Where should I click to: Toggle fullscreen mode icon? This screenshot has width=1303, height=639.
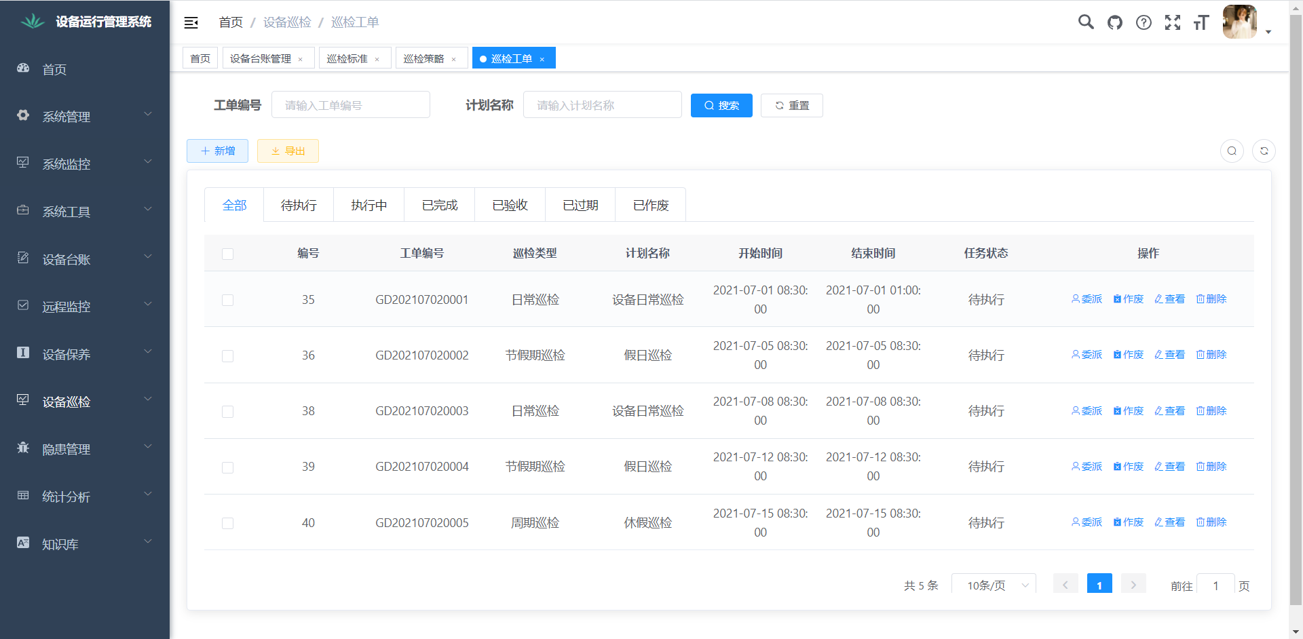click(1172, 22)
